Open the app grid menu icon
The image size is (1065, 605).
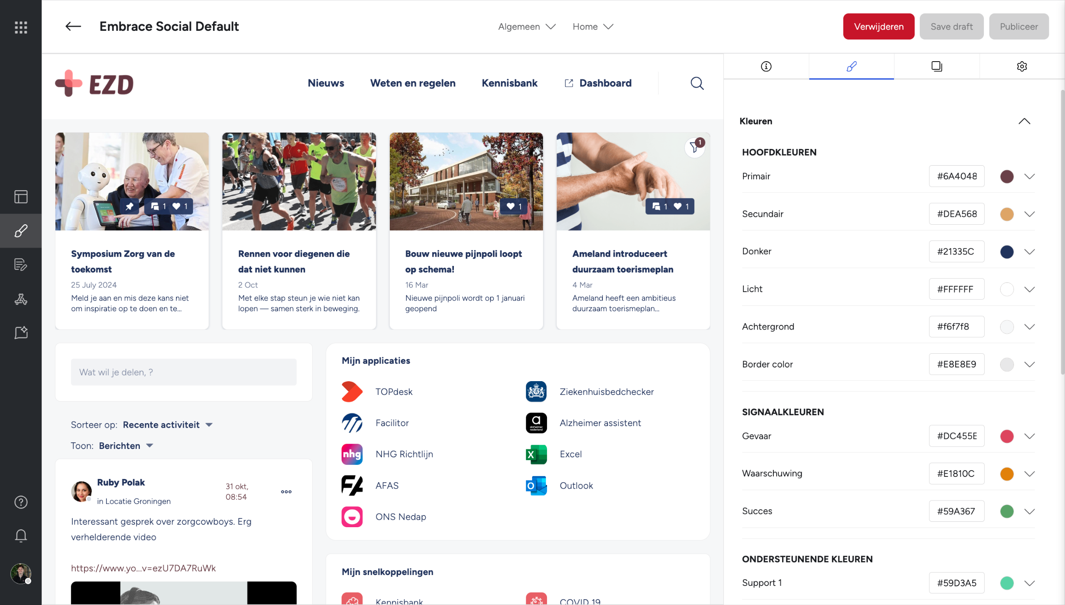point(21,27)
